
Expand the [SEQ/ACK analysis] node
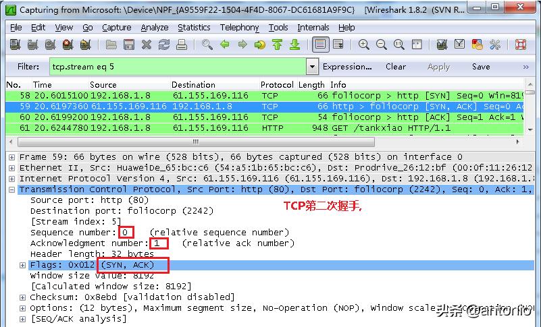pos(23,319)
